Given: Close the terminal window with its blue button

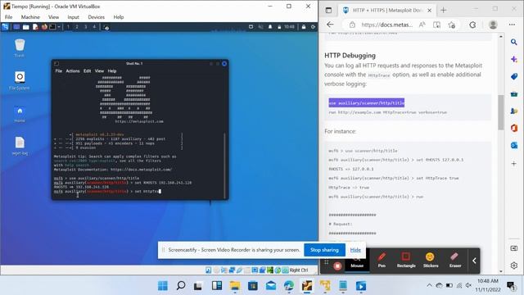Looking at the screenshot, I should [224, 64].
